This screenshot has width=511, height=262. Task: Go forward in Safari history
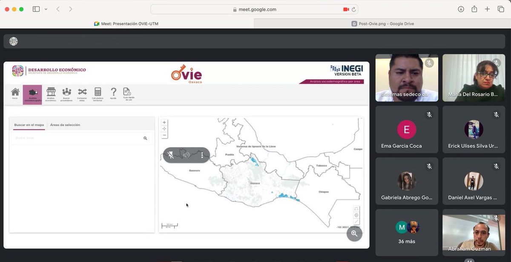coord(71,9)
